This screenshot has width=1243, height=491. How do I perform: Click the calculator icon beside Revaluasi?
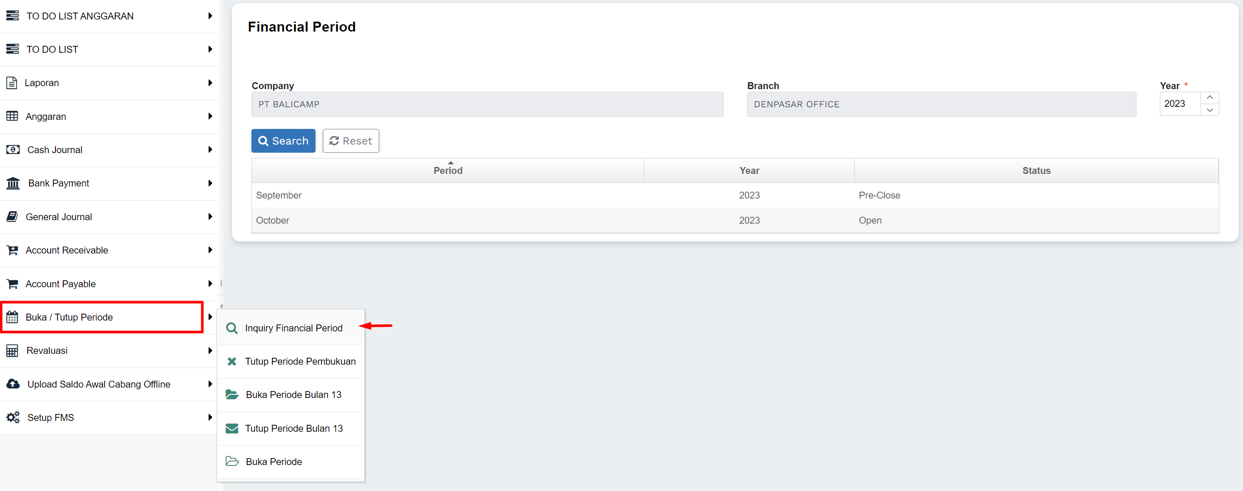pos(12,351)
